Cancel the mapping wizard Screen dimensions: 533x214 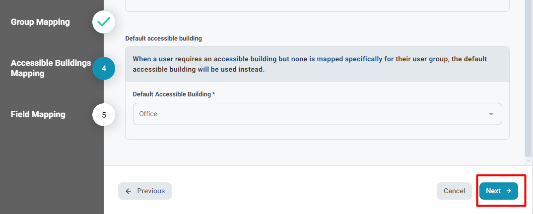(x=454, y=191)
